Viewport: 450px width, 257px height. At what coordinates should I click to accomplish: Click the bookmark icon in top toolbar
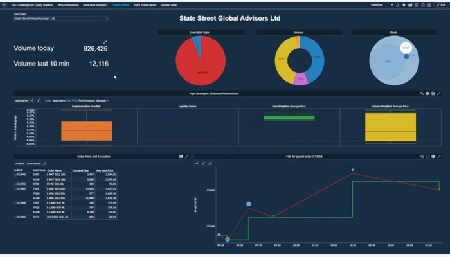click(x=423, y=5)
